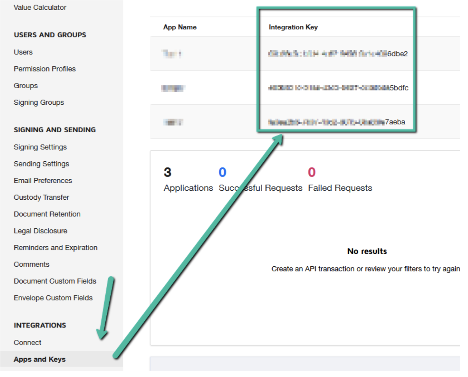This screenshot has width=468, height=377.
Task: Navigate to Permission Profiles
Action: pyautogui.click(x=45, y=69)
